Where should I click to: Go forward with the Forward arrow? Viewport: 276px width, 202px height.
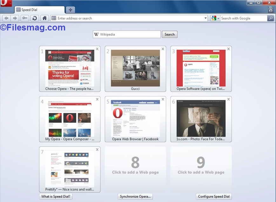pyautogui.click(x=15, y=18)
